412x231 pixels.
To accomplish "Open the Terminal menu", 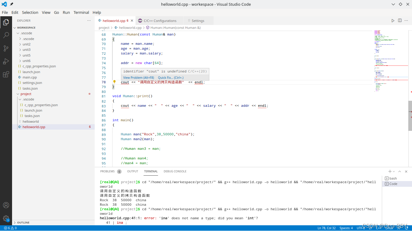I will 81,12.
